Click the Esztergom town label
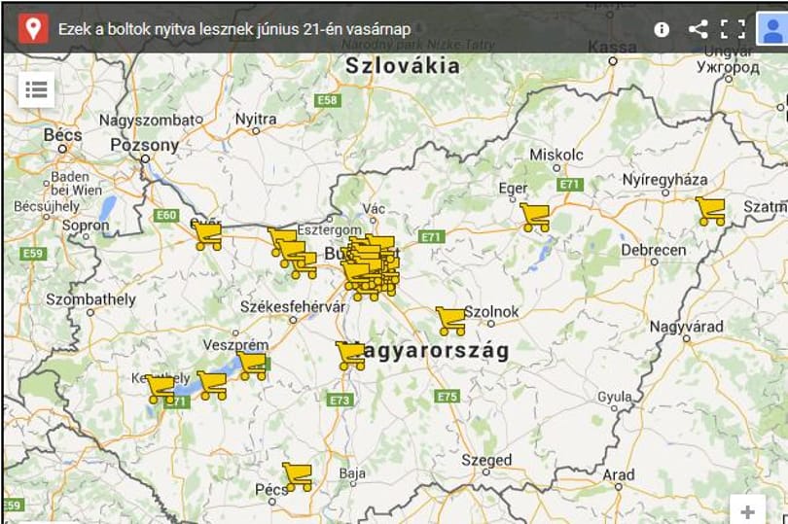788x524 pixels. [x=329, y=230]
